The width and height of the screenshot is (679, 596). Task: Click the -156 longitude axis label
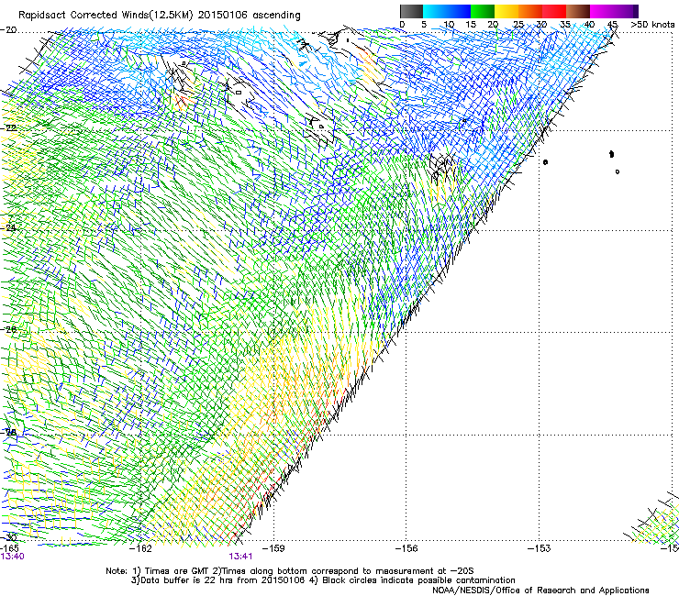tap(406, 548)
